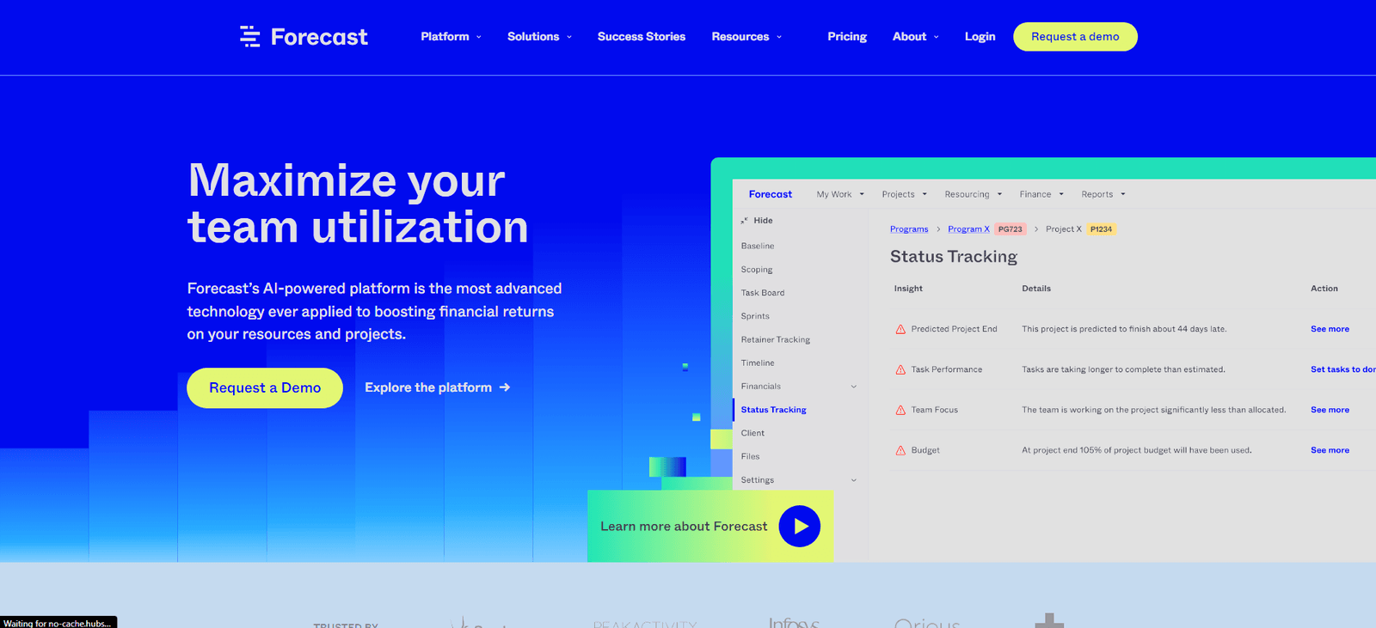Open the Finance dropdown in app preview
This screenshot has height=628, width=1376.
(1041, 194)
